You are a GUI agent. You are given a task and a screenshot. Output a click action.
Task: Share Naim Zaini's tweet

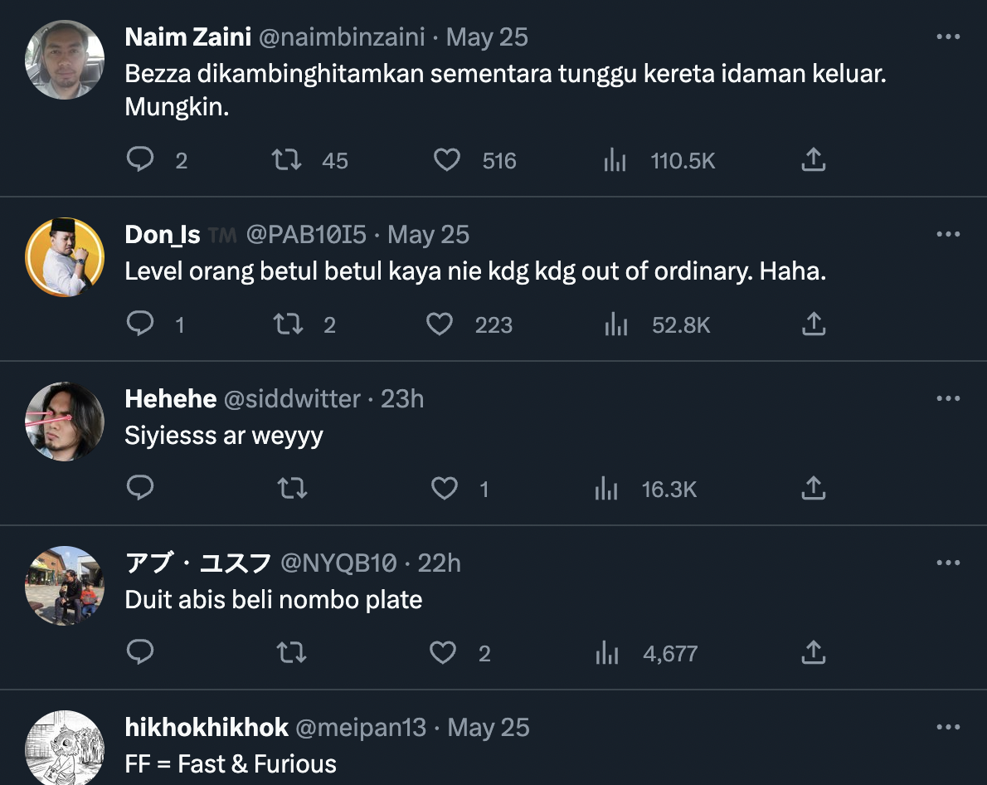click(x=814, y=159)
